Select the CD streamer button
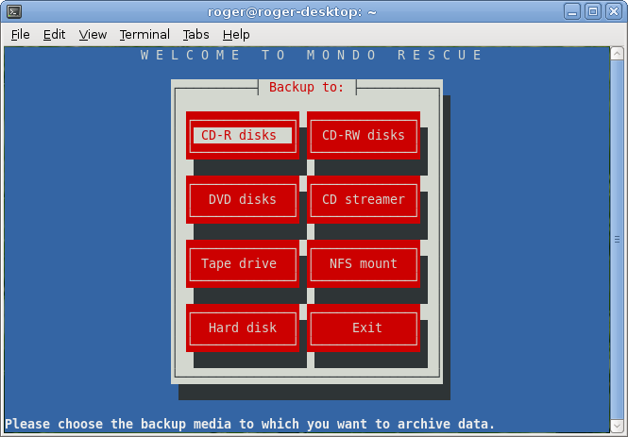Screen dimensions: 628x437 click(364, 199)
